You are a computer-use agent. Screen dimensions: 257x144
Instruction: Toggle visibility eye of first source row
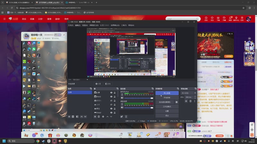111,92
